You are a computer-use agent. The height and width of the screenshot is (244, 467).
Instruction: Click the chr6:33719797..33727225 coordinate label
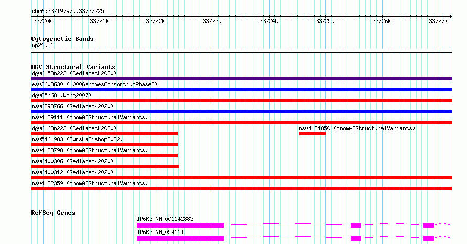point(68,12)
